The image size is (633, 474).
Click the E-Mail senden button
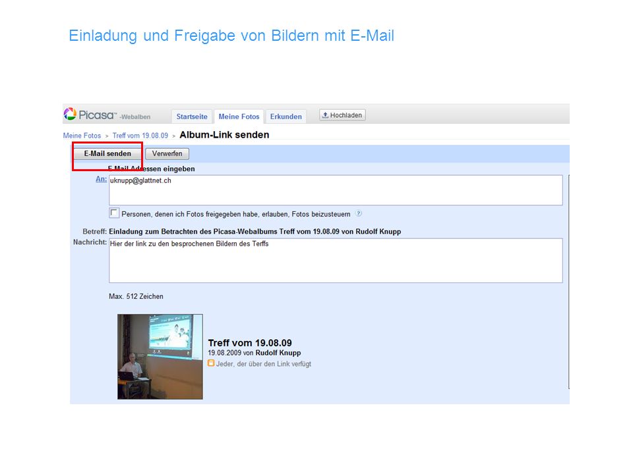point(107,153)
